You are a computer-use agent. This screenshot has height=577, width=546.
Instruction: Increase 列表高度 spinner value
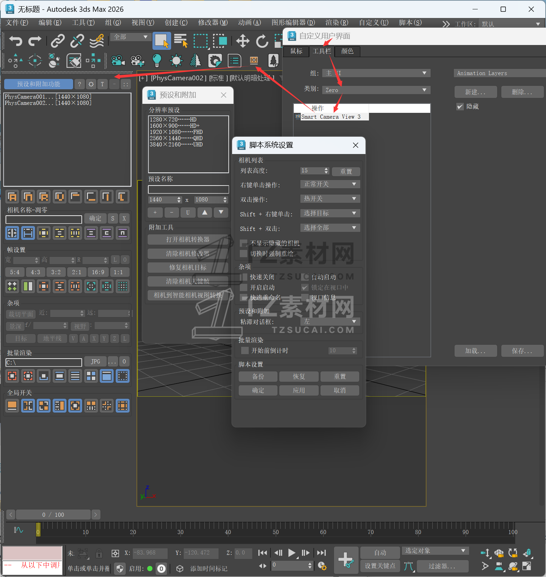(326, 169)
